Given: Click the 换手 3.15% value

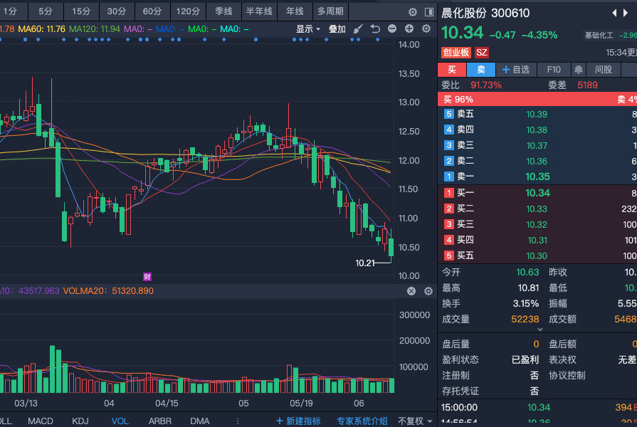Looking at the screenshot, I should point(526,304).
